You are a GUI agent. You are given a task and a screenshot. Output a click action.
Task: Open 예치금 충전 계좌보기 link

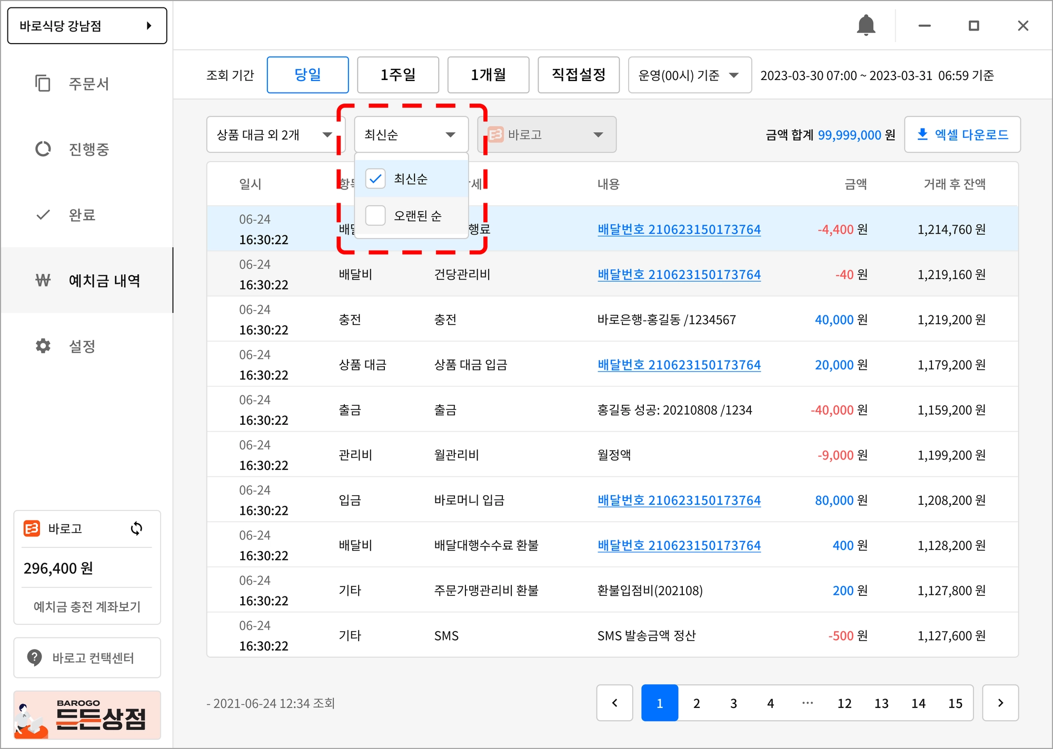coord(87,606)
